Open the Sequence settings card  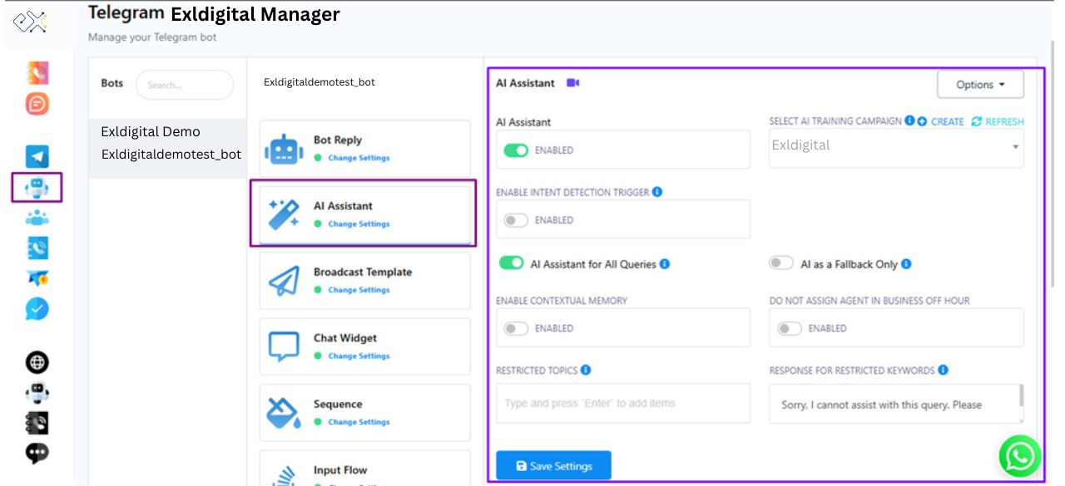(364, 413)
